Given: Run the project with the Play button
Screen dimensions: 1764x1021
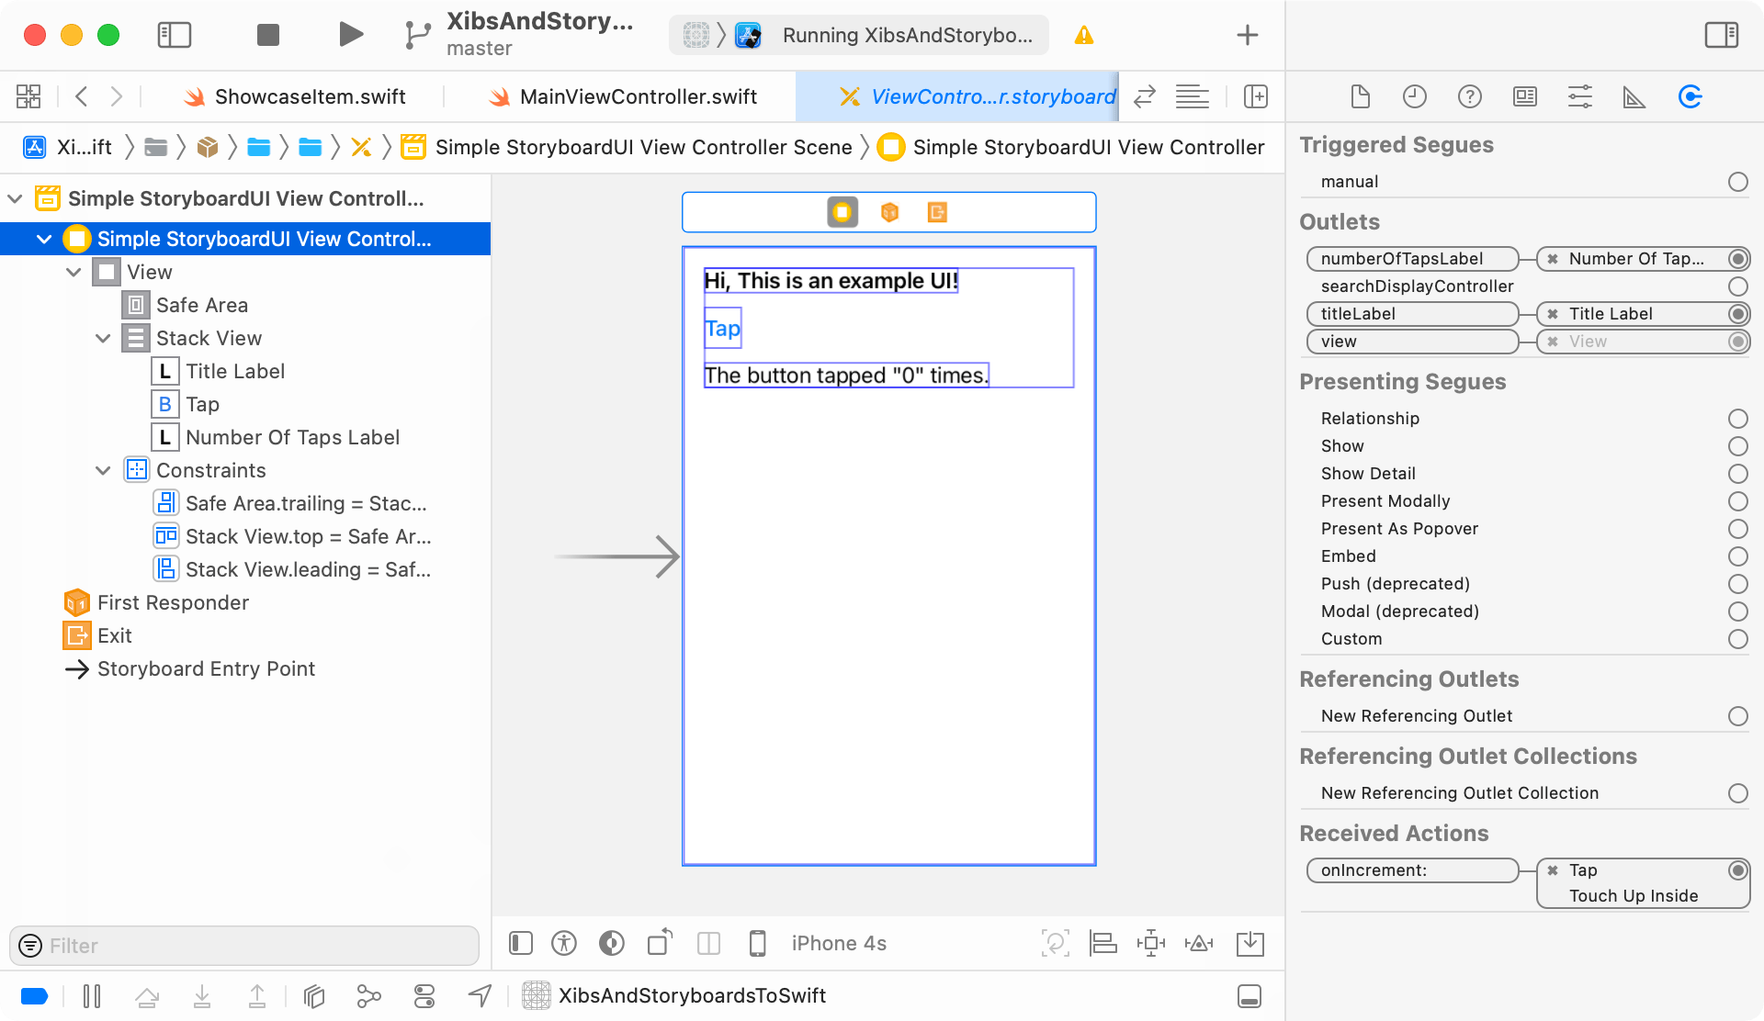Looking at the screenshot, I should coord(349,34).
